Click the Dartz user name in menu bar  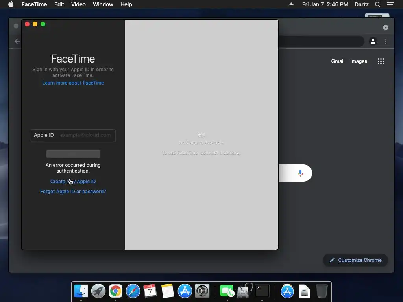[362, 4]
